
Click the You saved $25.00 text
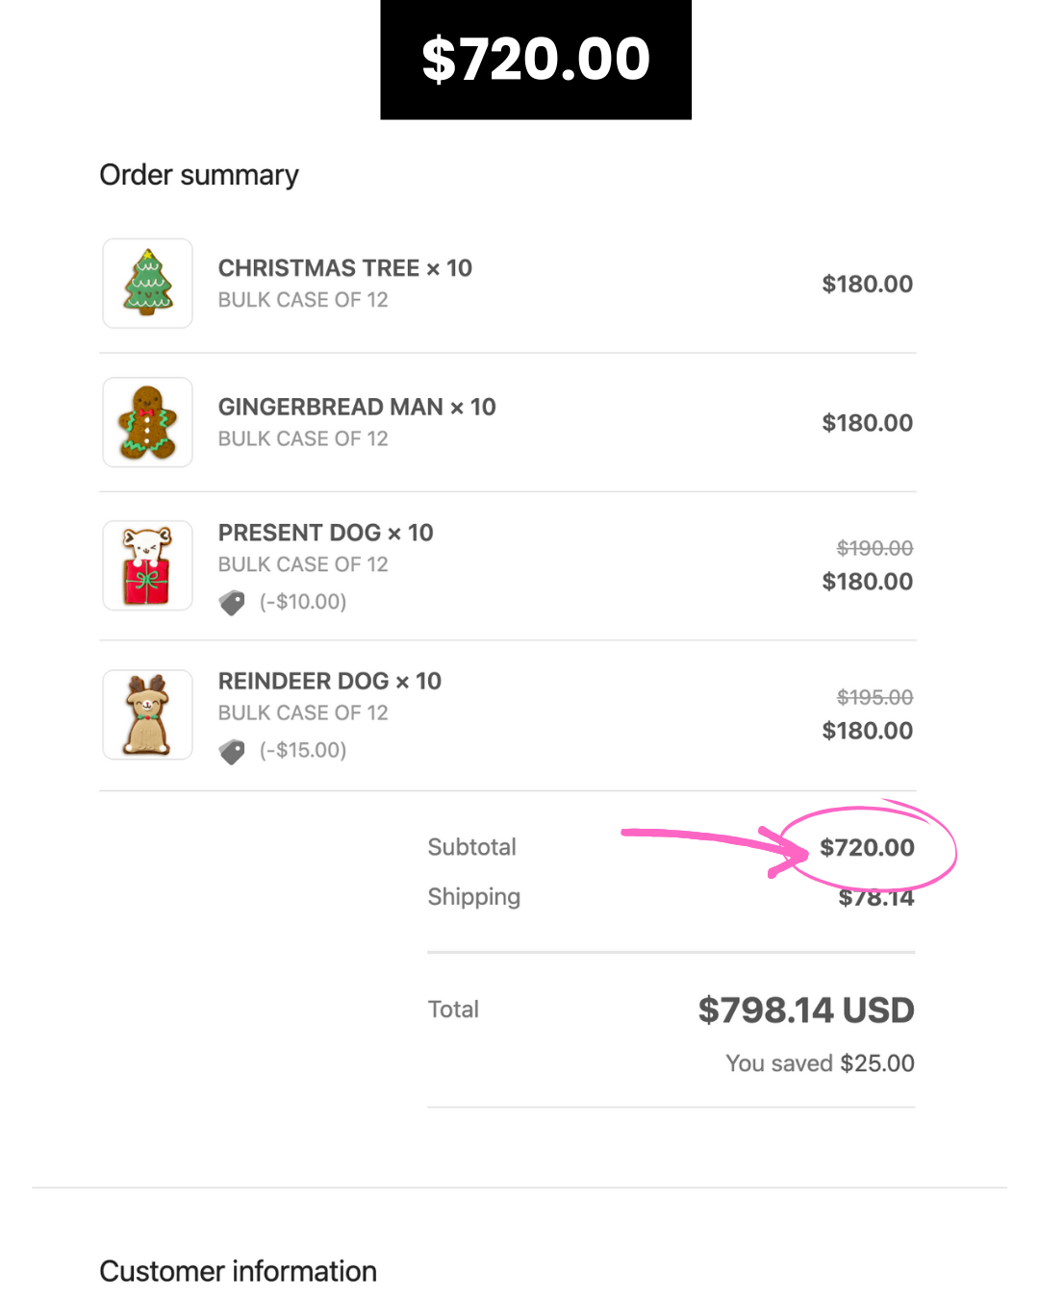tap(820, 1063)
